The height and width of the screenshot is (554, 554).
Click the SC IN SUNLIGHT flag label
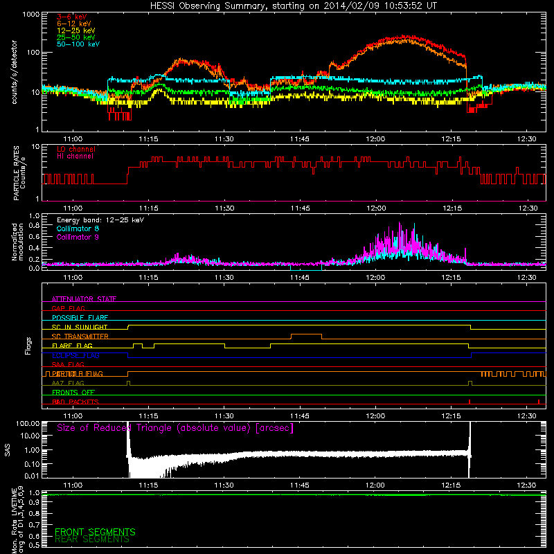click(x=80, y=327)
